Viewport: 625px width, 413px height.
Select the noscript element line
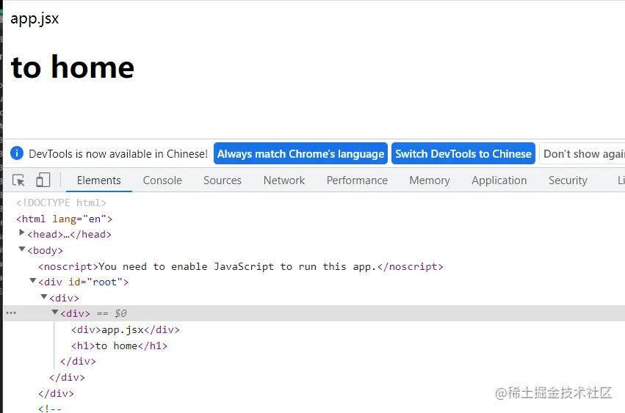(x=241, y=266)
